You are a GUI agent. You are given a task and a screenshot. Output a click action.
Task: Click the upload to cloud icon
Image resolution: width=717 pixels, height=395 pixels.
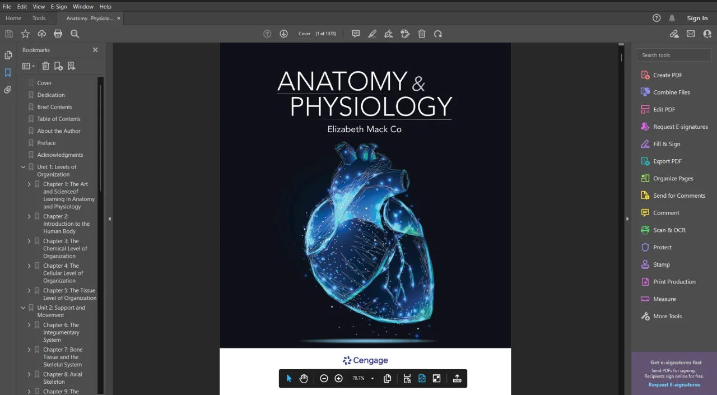click(x=41, y=34)
